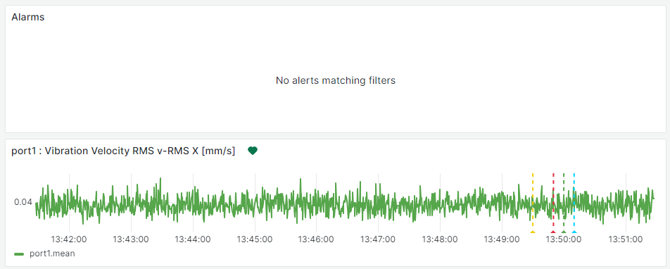This screenshot has height=269, width=670.
Task: Click the 13:45:00 time axis label
Action: (x=255, y=239)
